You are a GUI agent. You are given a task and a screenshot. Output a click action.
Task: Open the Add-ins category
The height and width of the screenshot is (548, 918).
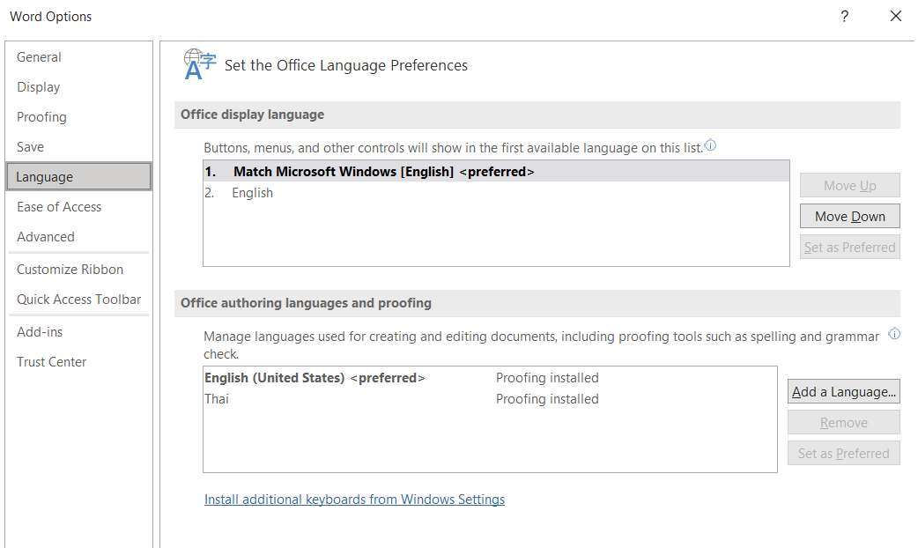(78, 332)
